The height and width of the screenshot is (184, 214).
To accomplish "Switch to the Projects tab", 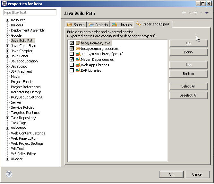I will (98, 25).
